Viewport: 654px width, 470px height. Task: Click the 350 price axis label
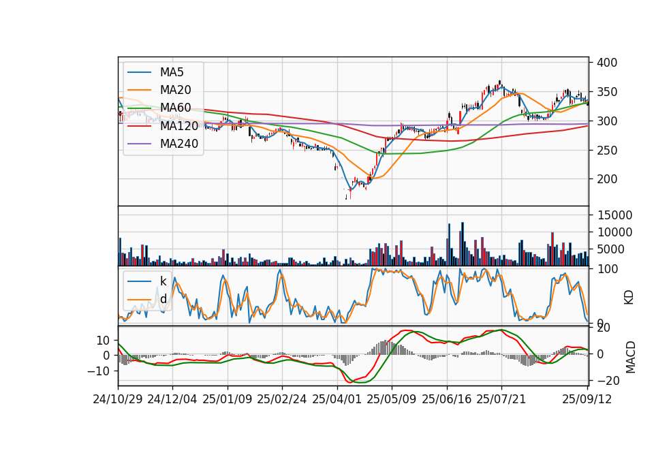point(607,92)
